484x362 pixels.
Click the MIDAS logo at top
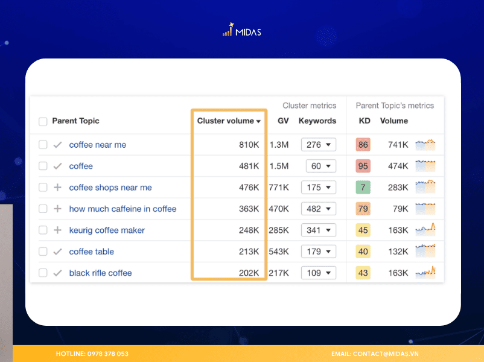click(242, 30)
